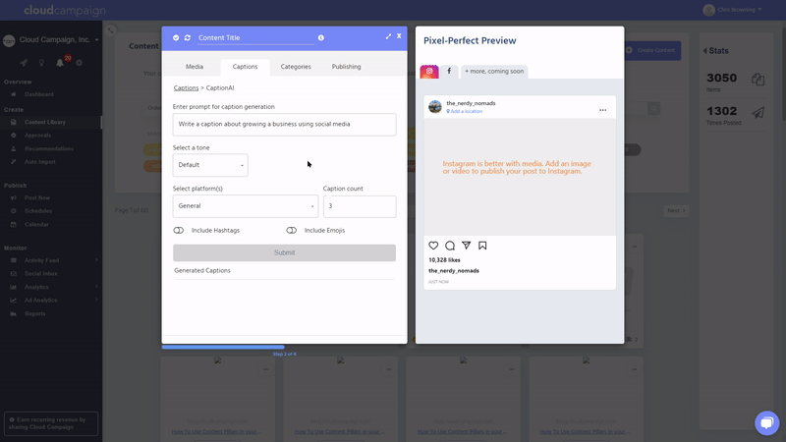The image size is (786, 442).
Task: Close the content editor modal
Action: click(x=399, y=35)
